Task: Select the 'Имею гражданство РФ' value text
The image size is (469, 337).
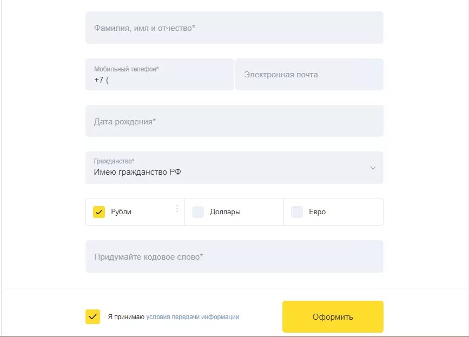Action: click(x=137, y=172)
